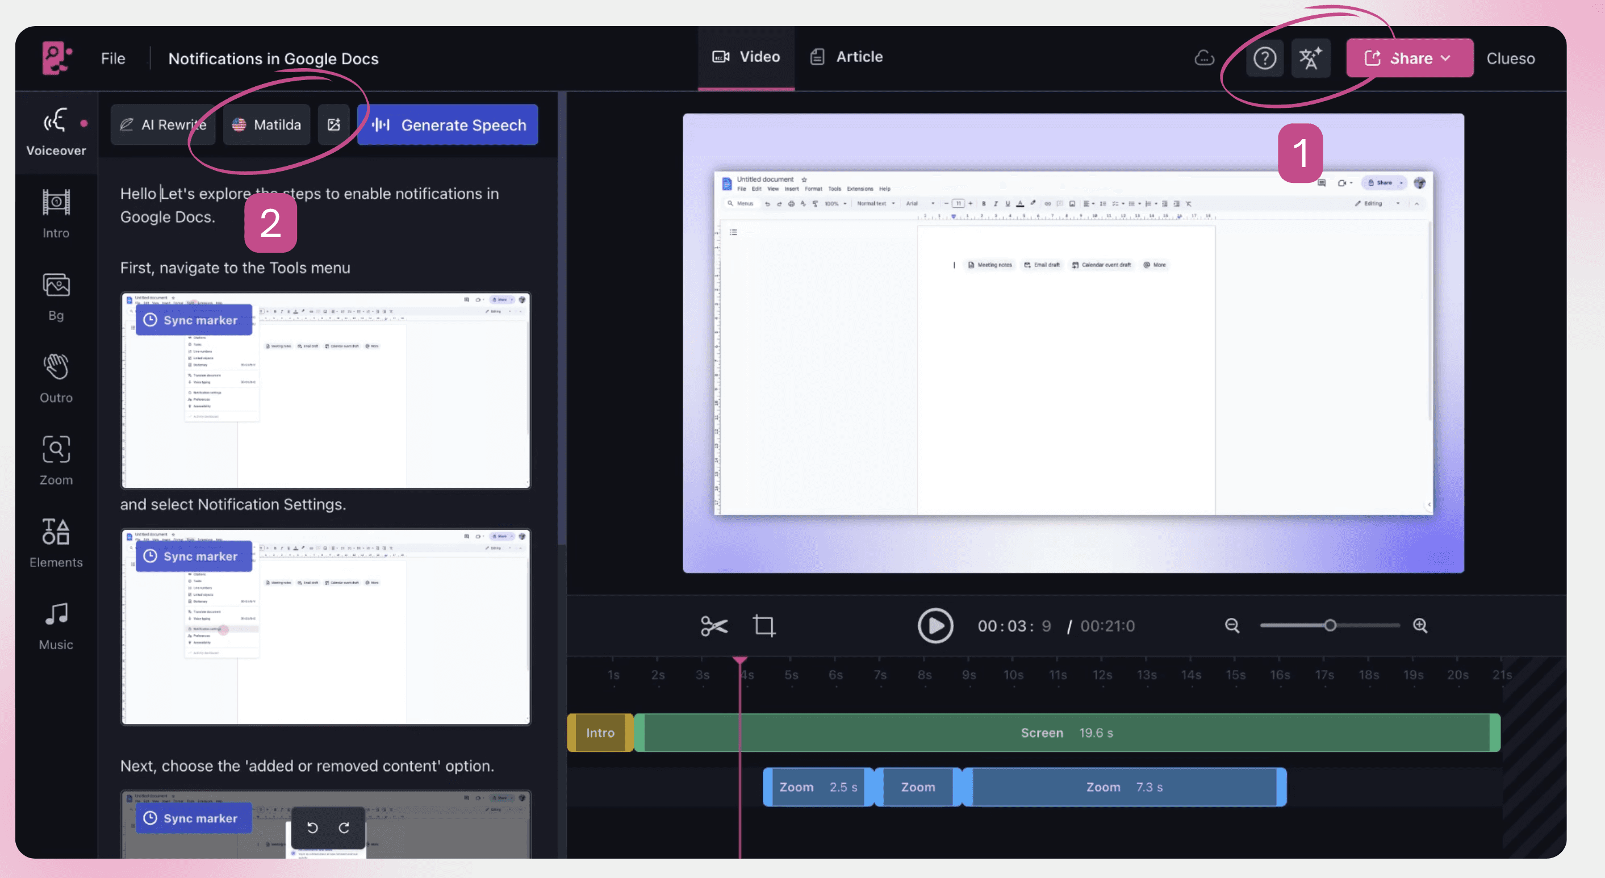Viewport: 1605px width, 878px height.
Task: Select the Zoom 7.3 s clip
Action: pos(1124,787)
